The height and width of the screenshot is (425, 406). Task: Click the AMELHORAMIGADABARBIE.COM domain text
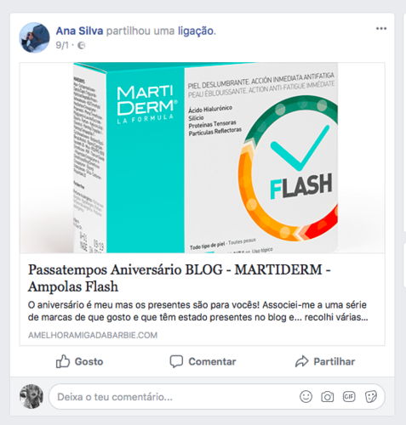coord(93,335)
